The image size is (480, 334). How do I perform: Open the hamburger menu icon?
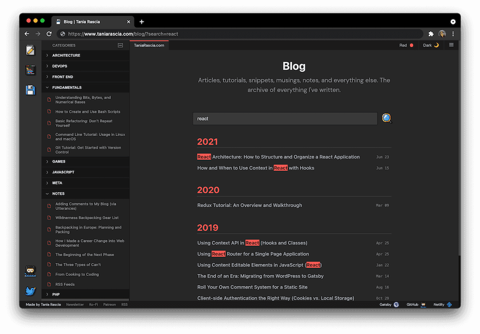pyautogui.click(x=451, y=45)
